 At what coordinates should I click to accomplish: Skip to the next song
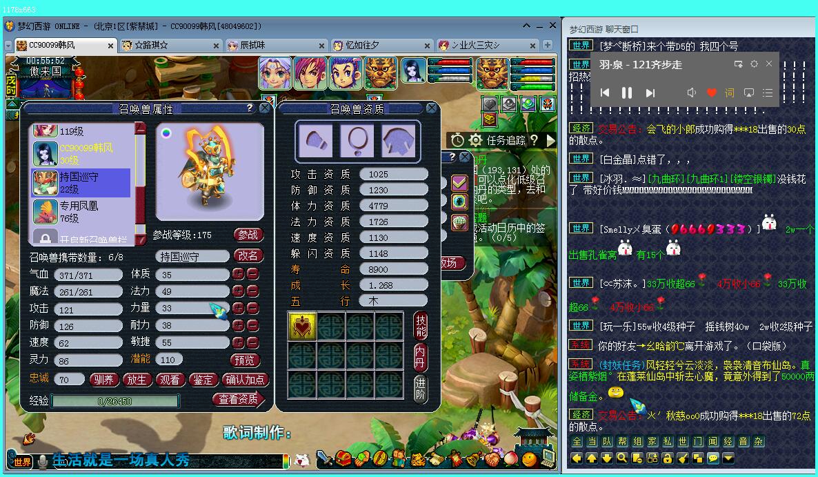click(650, 93)
